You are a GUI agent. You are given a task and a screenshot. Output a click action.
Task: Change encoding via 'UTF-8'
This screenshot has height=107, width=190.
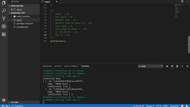159,106
